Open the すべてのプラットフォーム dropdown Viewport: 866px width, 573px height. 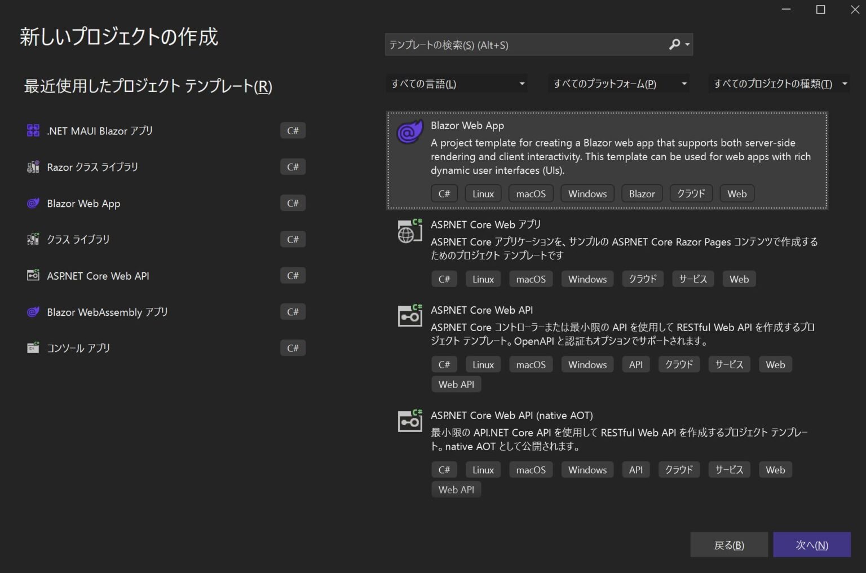(x=618, y=83)
